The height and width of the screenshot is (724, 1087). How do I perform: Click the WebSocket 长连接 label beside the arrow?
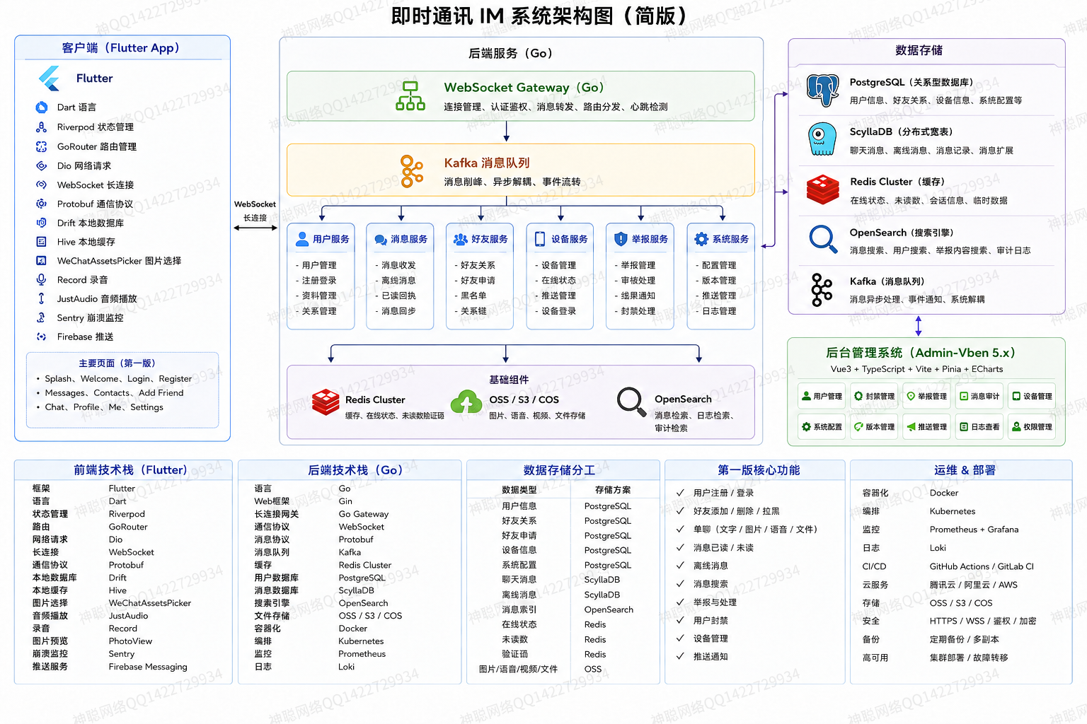point(255,211)
